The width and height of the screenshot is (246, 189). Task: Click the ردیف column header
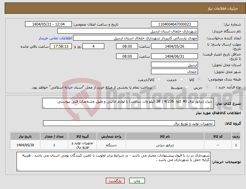pyautogui.click(x=236, y=136)
